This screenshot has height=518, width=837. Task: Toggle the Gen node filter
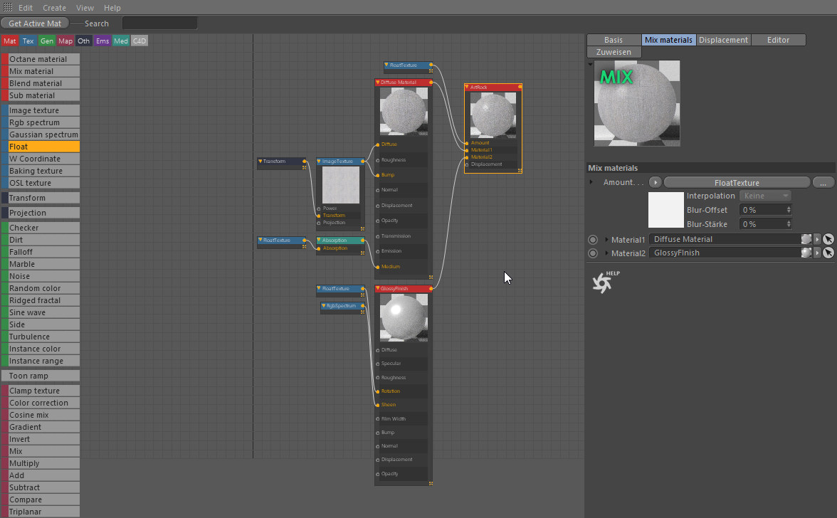tap(47, 41)
